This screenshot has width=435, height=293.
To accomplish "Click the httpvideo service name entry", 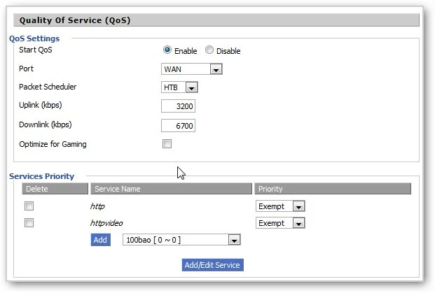I will point(106,223).
